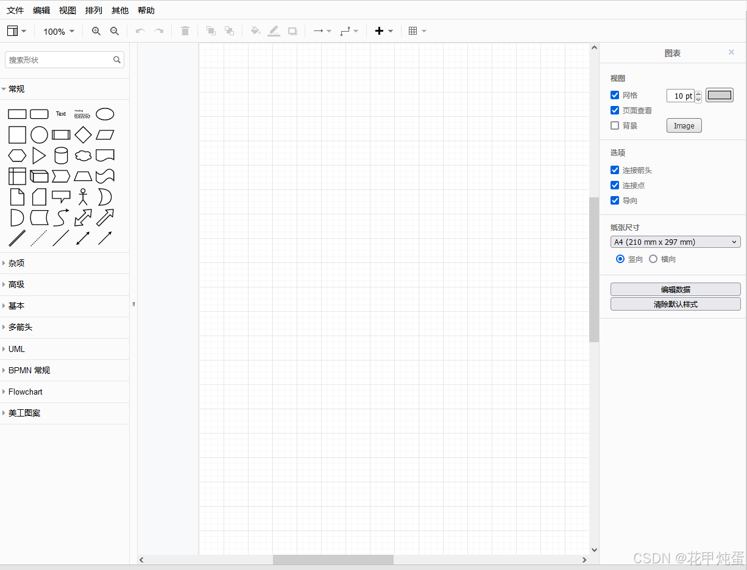Click the To Front toolbar icon
This screenshot has height=570, width=747.
211,30
